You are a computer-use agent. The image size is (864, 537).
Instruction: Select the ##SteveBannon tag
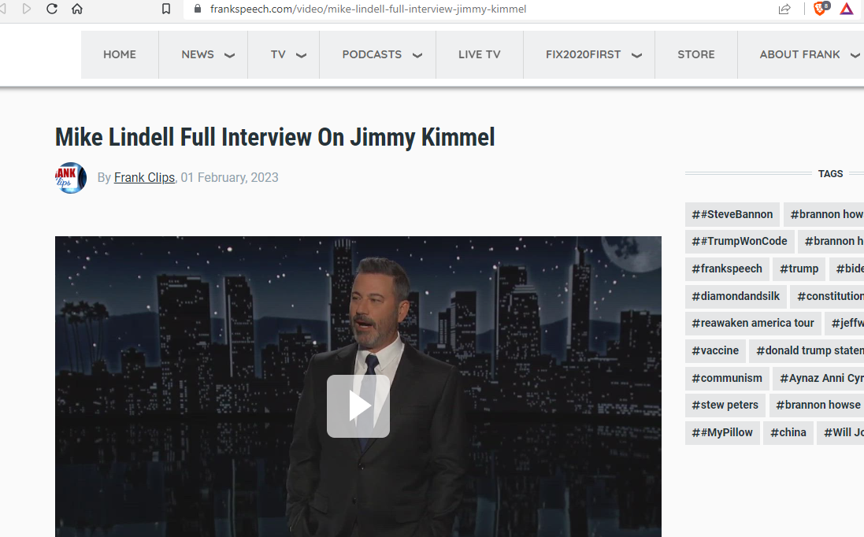click(732, 214)
